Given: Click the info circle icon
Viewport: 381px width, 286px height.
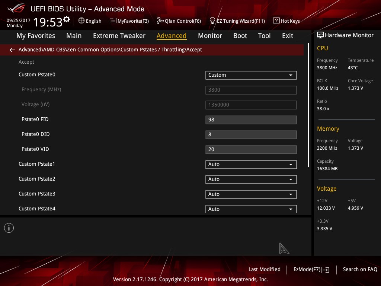Looking at the screenshot, I should click(9, 228).
